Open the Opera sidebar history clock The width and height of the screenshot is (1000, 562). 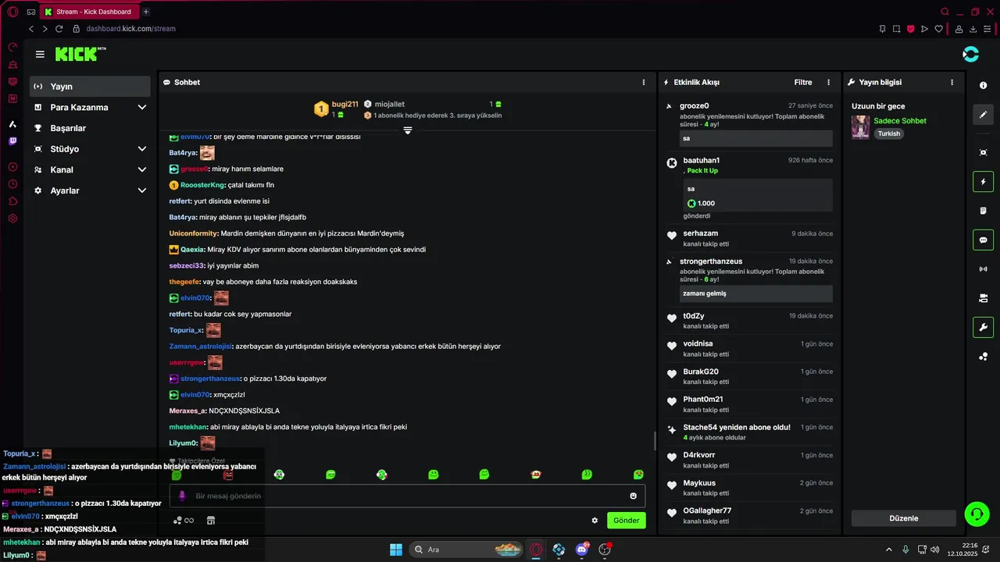pos(12,184)
